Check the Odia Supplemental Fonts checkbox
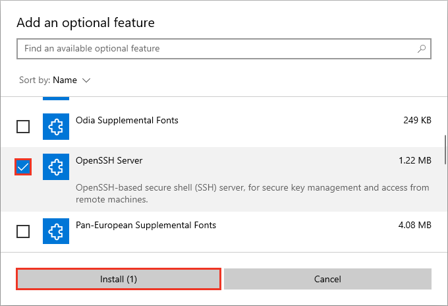The image size is (448, 306). 23,127
